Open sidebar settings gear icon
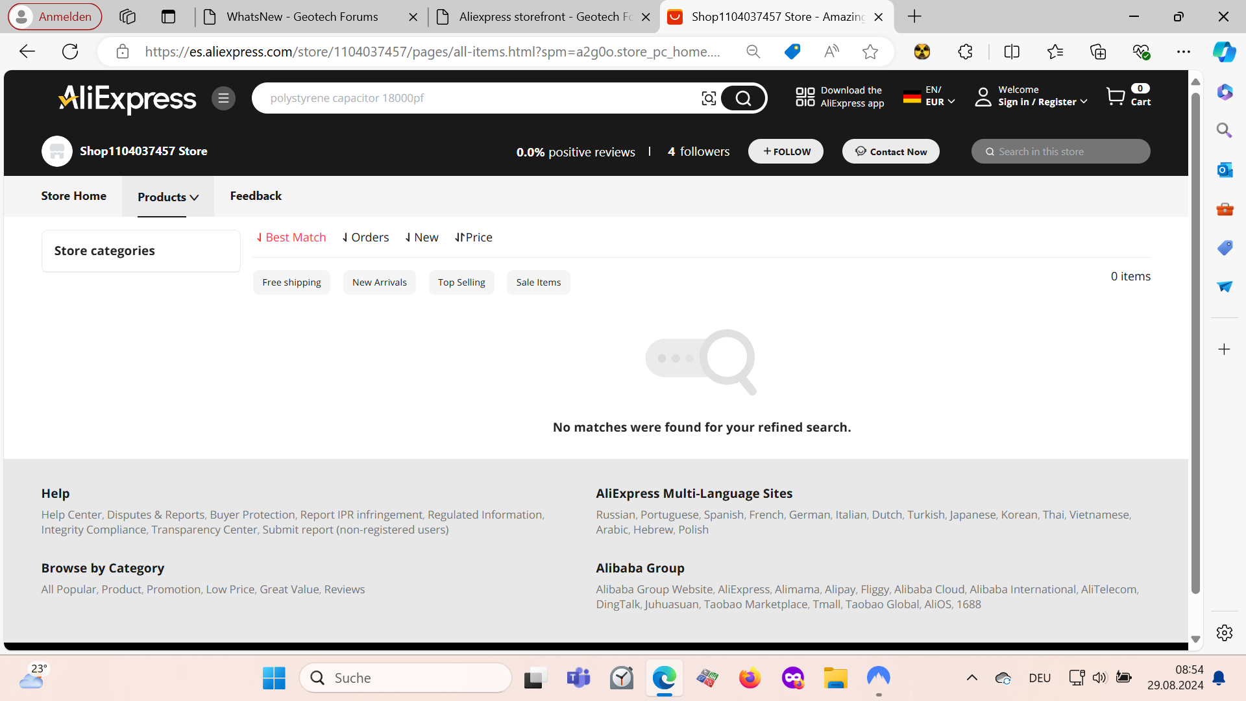1246x701 pixels. pos(1225,633)
